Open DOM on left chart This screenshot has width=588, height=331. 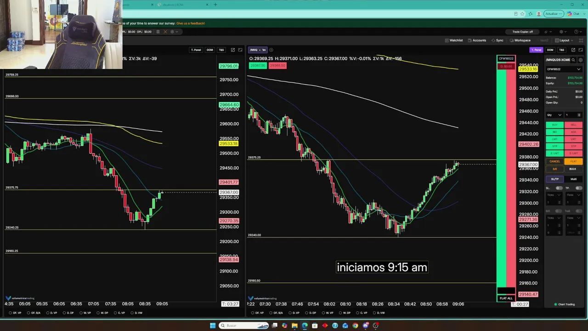[209, 50]
